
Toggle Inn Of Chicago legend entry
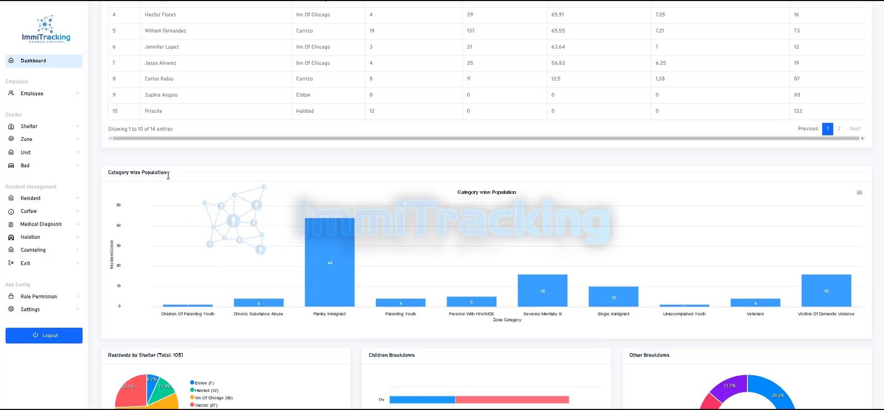pyautogui.click(x=213, y=398)
